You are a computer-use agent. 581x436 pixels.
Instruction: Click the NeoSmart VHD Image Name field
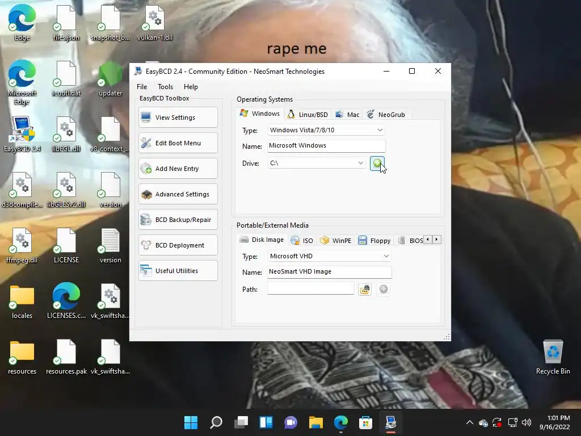pos(330,272)
